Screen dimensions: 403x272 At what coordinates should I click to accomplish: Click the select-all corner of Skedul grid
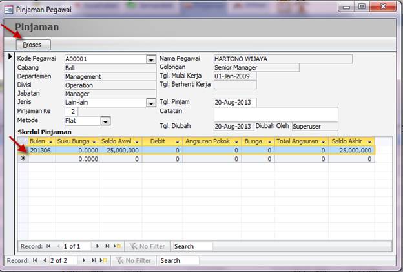click(23, 141)
